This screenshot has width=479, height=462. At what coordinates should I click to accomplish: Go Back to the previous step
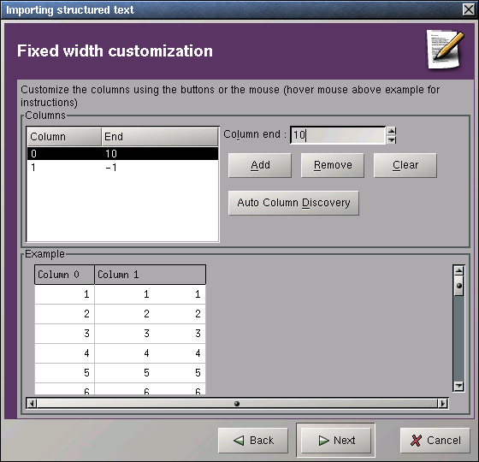click(253, 441)
